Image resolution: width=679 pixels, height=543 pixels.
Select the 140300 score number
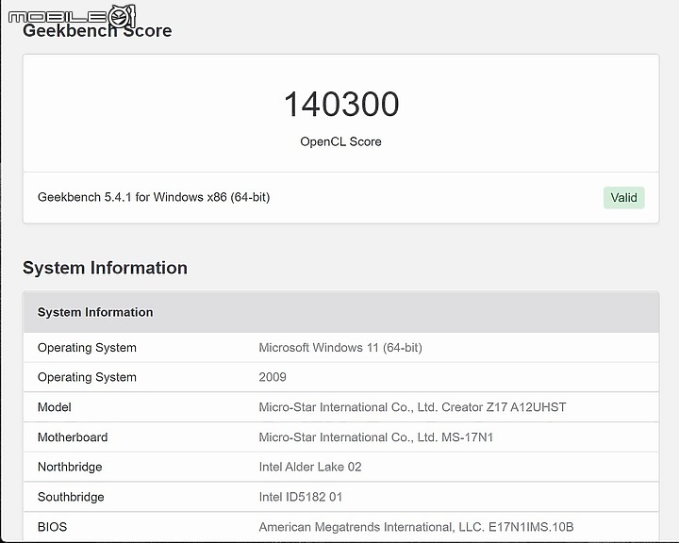tap(341, 105)
